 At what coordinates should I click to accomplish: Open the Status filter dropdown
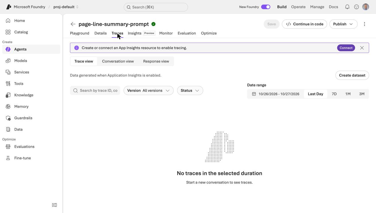(x=190, y=90)
